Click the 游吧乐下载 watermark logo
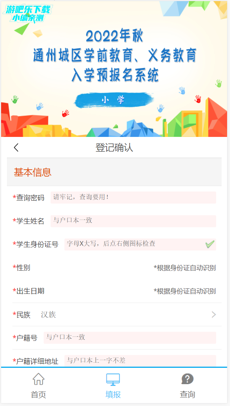 (x=28, y=13)
